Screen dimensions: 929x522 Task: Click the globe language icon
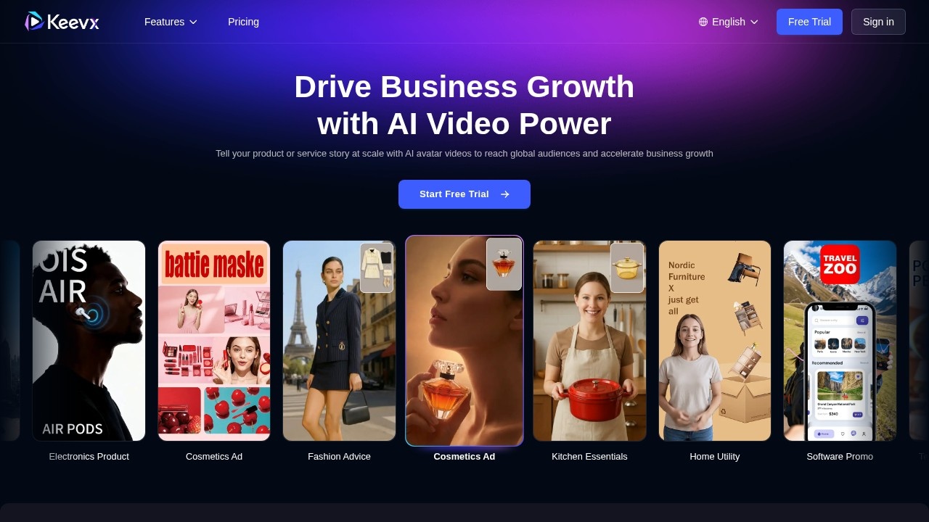click(703, 22)
